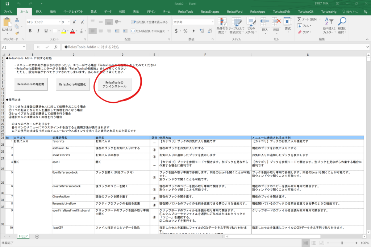This screenshot has width=371, height=247.
Task: Switch to the Insert (挿入) tab
Action: (38, 12)
